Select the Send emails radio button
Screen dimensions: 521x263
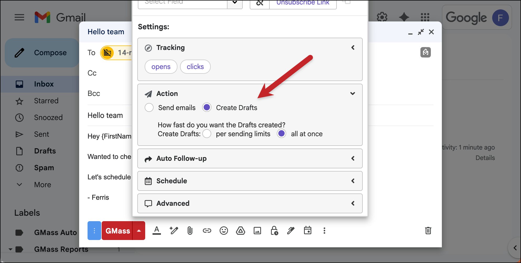coord(149,108)
